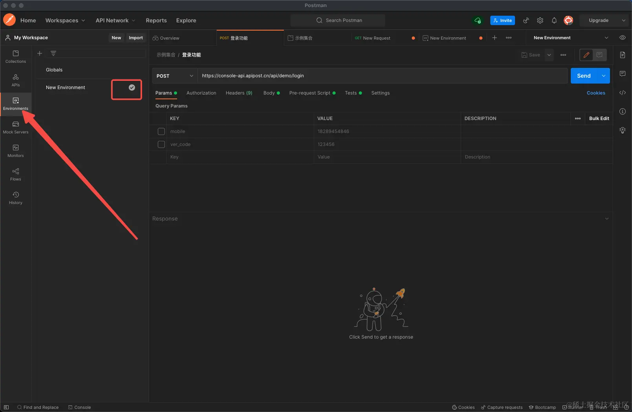This screenshot has width=632, height=412.
Task: Switch to the comment mode
Action: click(599, 55)
